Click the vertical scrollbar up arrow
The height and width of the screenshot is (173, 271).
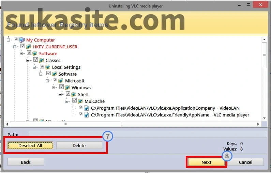tap(264, 40)
